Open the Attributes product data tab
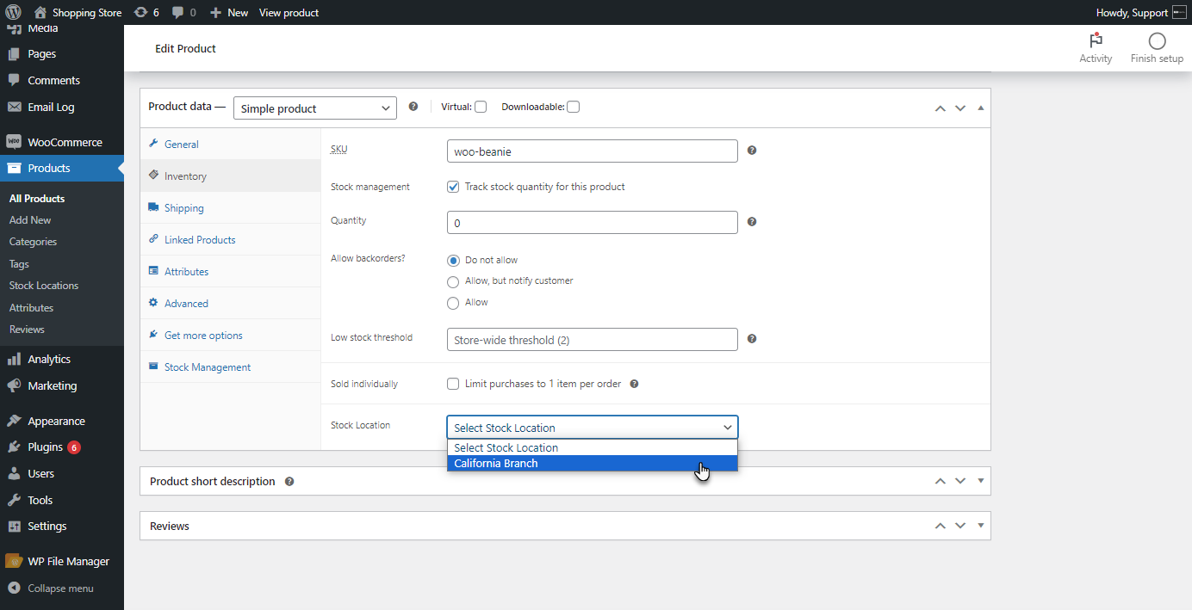The height and width of the screenshot is (610, 1192). click(x=230, y=272)
